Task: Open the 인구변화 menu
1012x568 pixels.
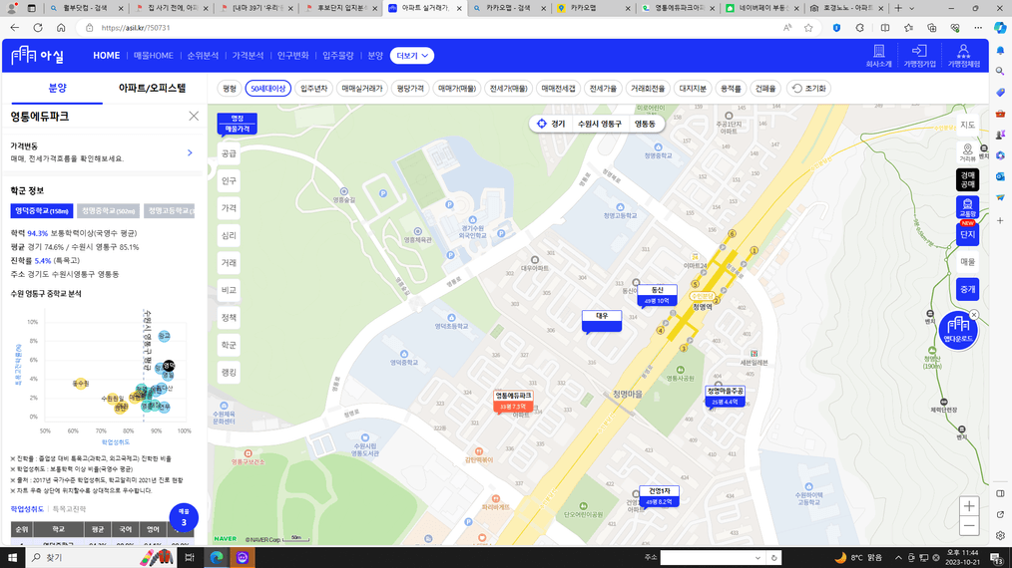Action: pos(293,56)
